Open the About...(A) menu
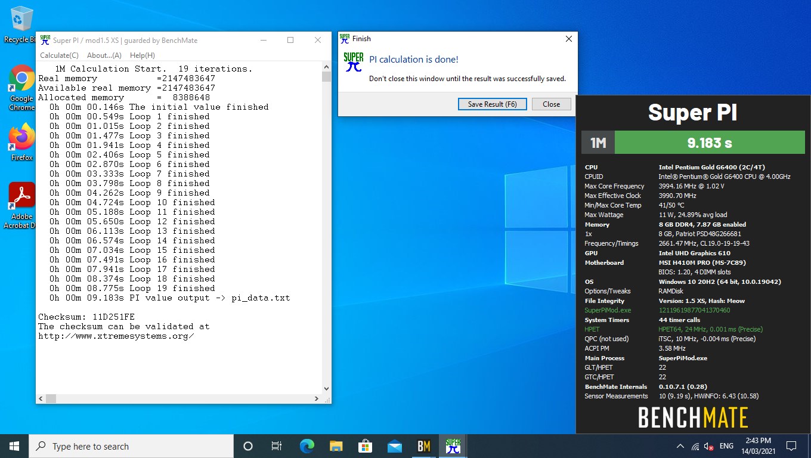The image size is (811, 458). click(x=104, y=55)
